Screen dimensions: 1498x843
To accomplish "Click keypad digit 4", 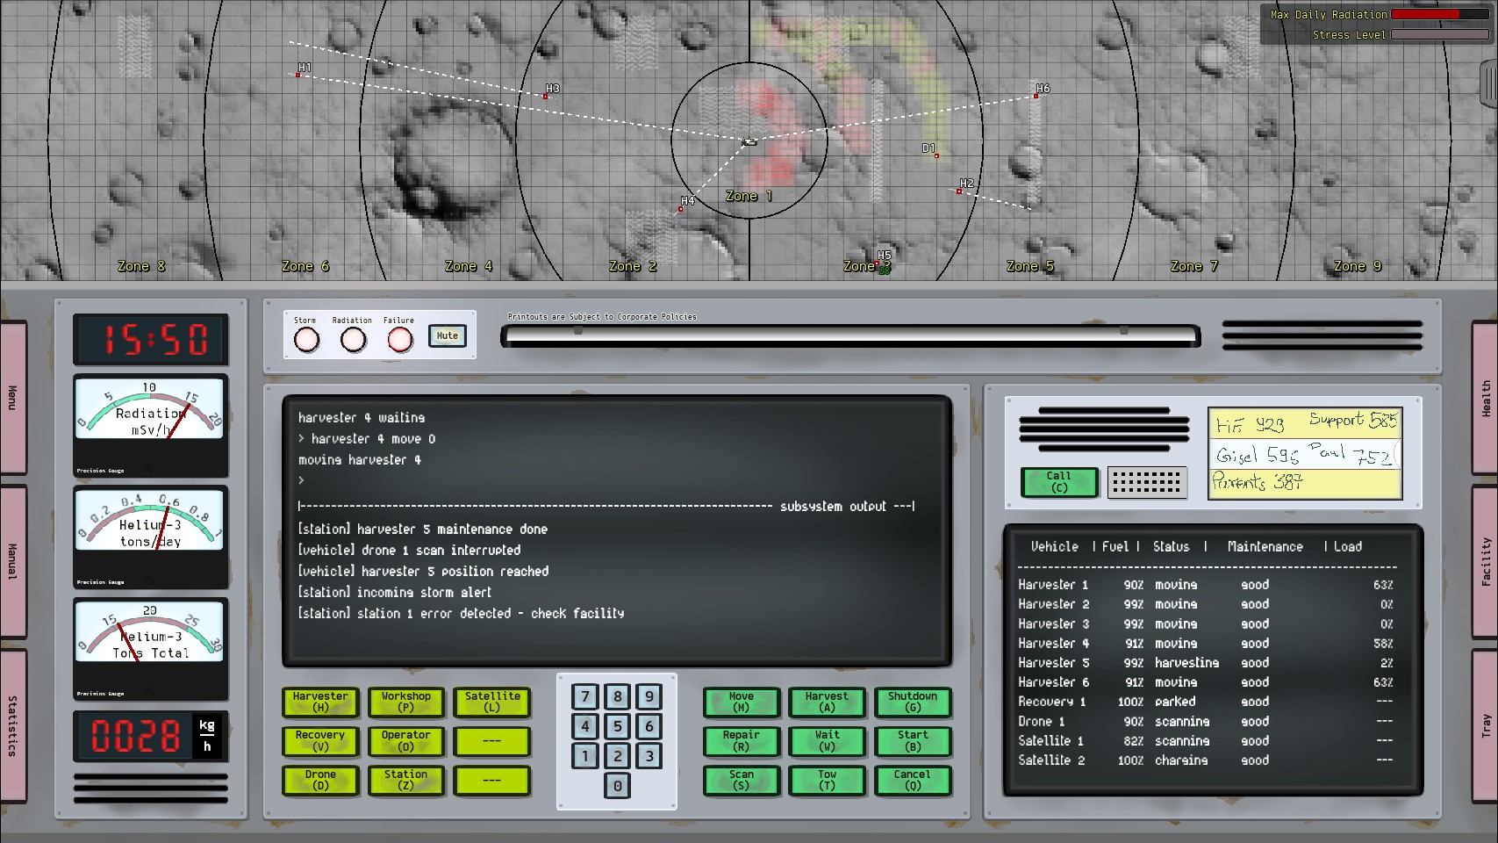I will pyautogui.click(x=585, y=727).
